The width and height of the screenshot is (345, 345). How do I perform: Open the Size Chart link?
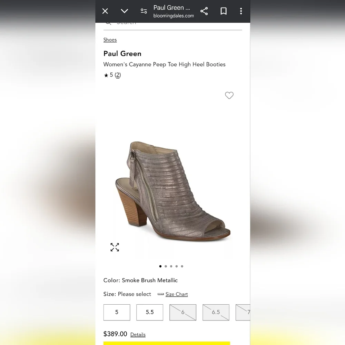pos(177,294)
